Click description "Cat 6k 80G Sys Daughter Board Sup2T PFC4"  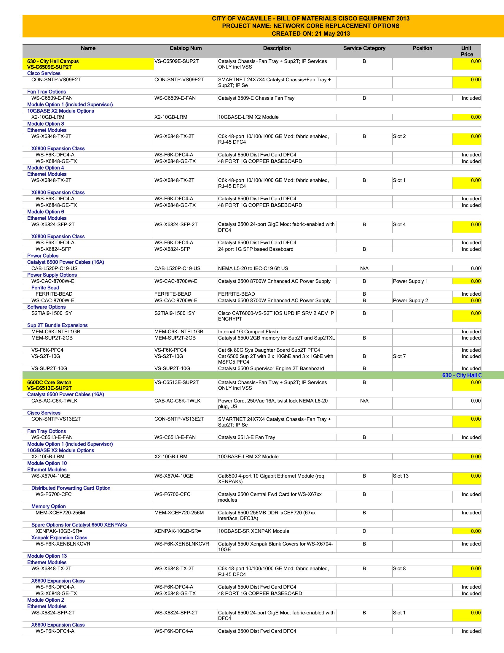[x=269, y=350]
